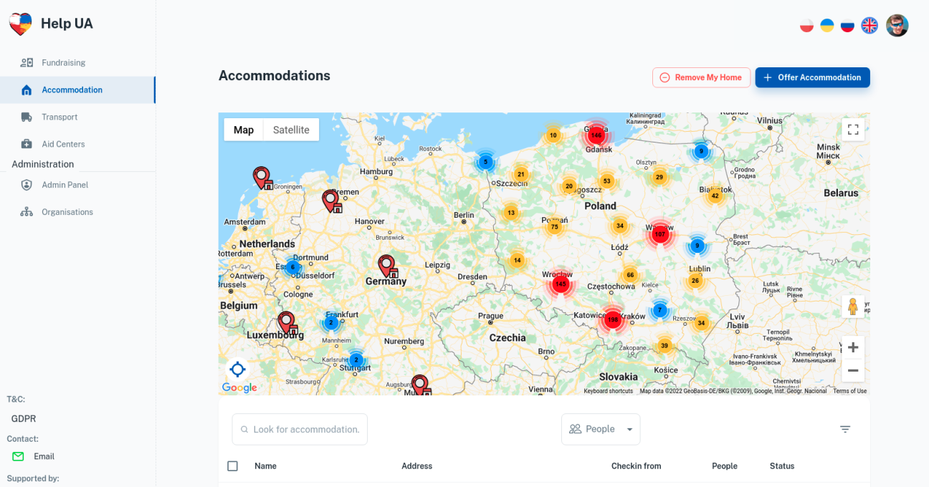Viewport: 929px width, 487px height.
Task: Switch language to Russian flag
Action: tap(847, 26)
